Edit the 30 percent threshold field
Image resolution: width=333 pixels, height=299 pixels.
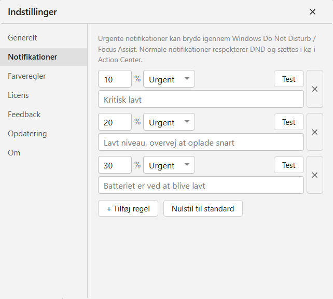(x=115, y=165)
